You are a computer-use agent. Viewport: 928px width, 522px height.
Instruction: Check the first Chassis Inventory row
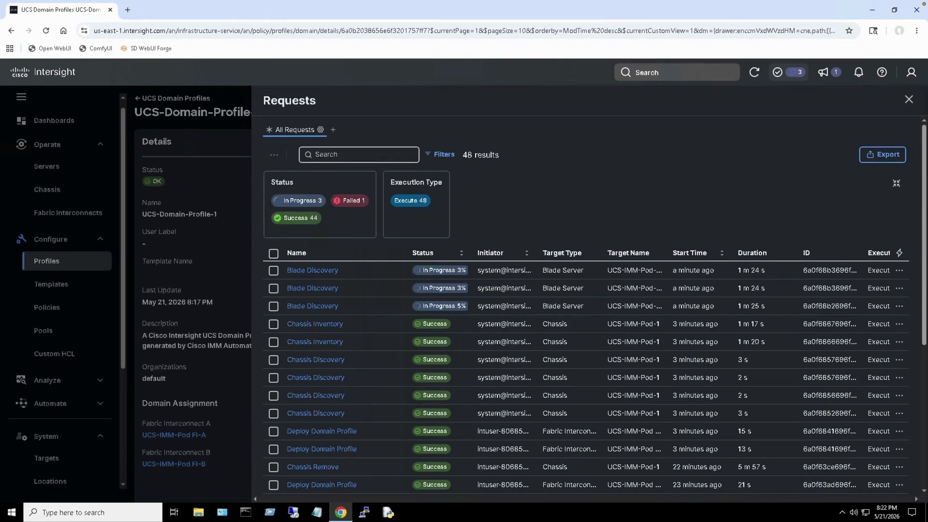point(274,324)
